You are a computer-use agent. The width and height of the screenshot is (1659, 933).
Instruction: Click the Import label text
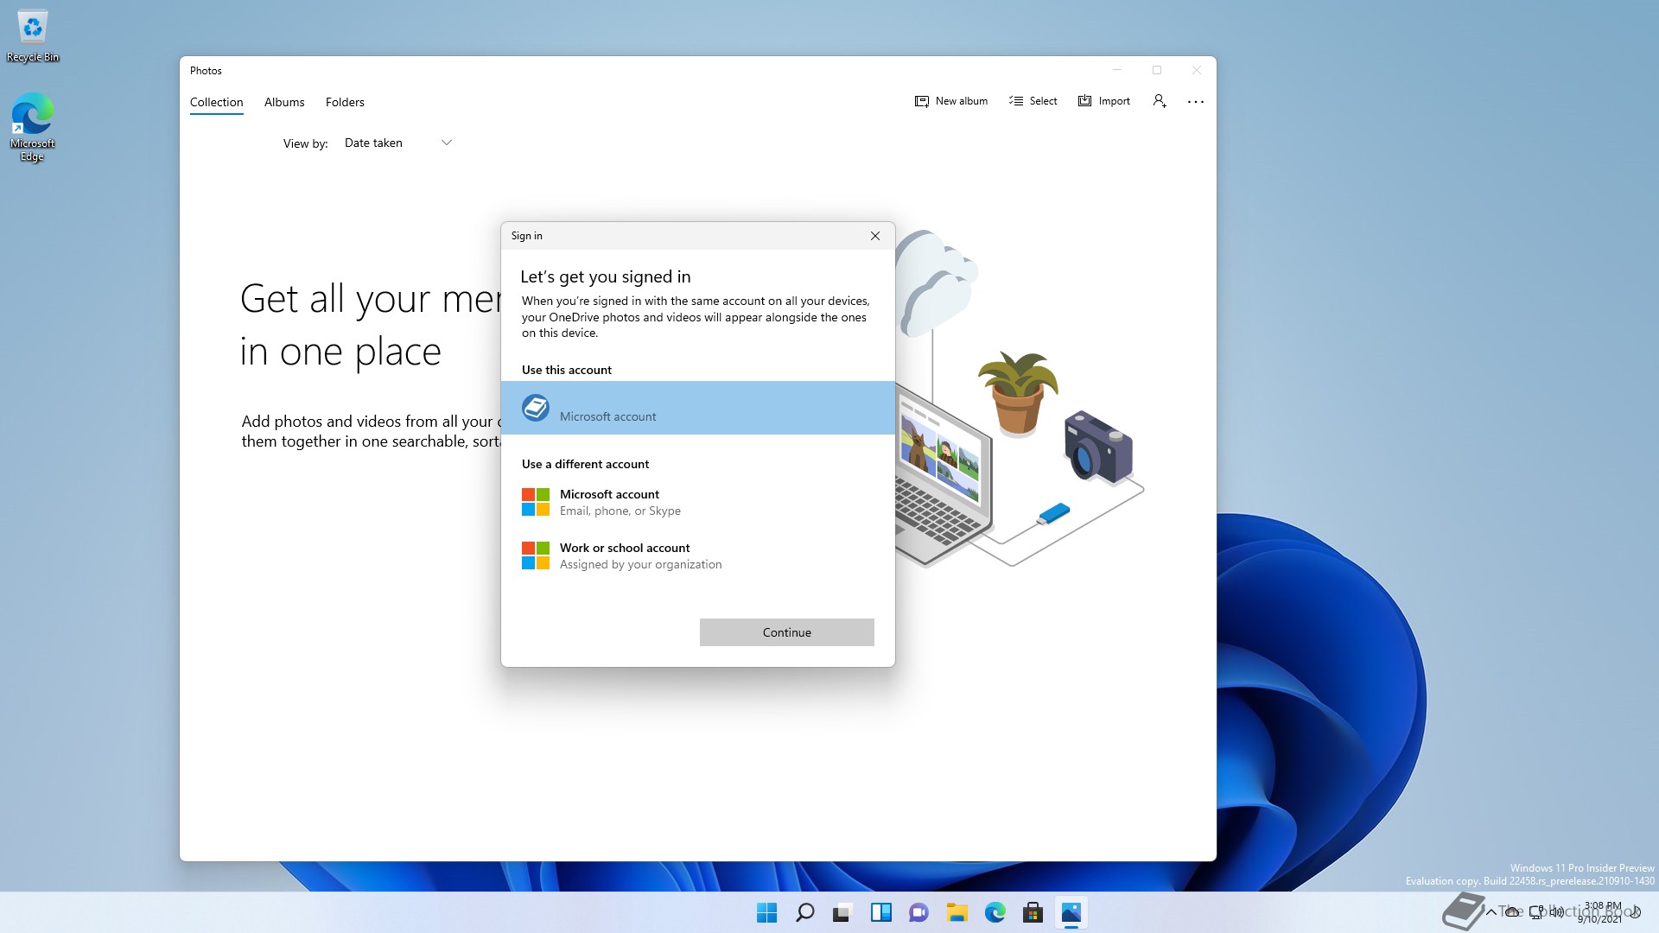(1115, 101)
